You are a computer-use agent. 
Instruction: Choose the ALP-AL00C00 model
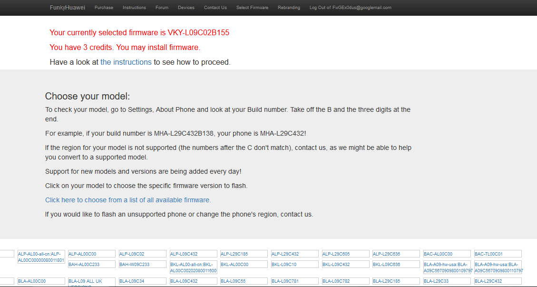92,254
